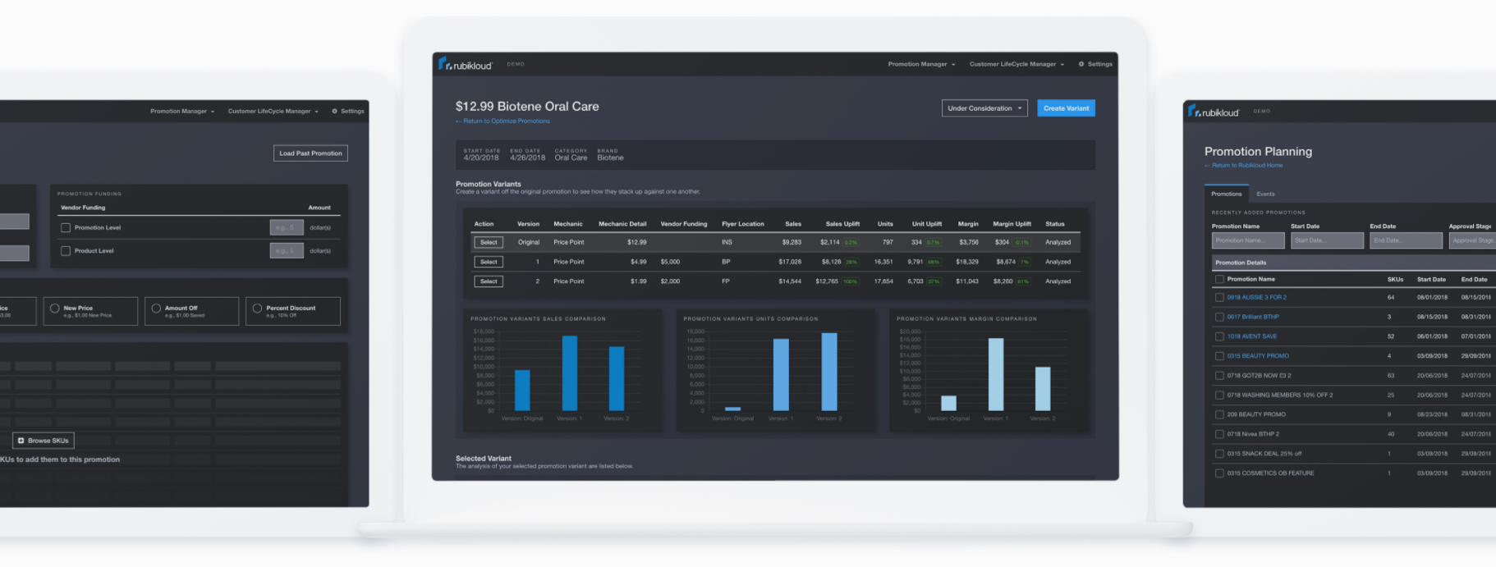This screenshot has height=567, width=1496.
Task: Click Version 2 bar in units comparison chart
Action: (x=829, y=372)
